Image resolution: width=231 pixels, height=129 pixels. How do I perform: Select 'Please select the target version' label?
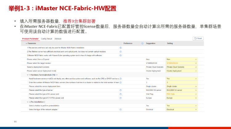pyautogui.click(x=39, y=63)
